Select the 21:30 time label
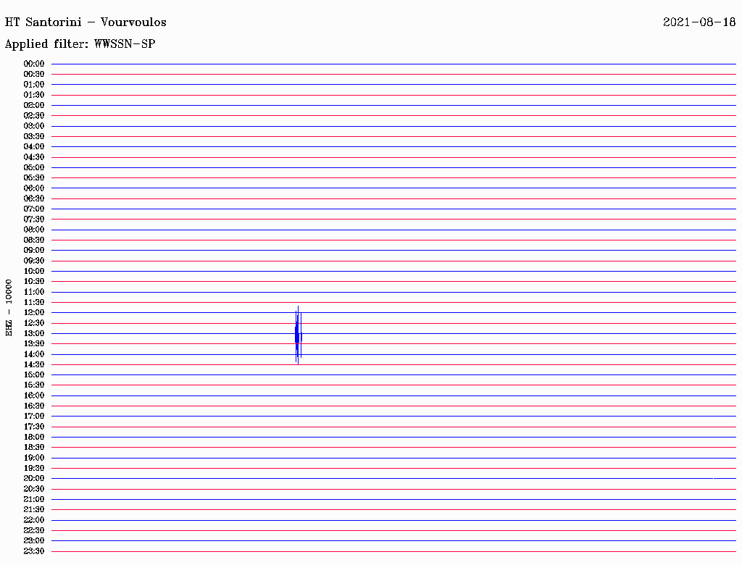The image size is (742, 565). coord(34,510)
